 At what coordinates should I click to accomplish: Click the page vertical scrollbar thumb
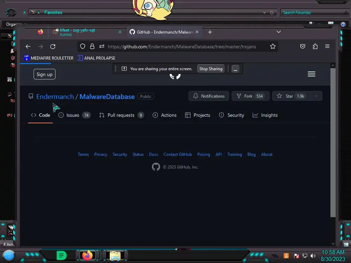coord(333,142)
